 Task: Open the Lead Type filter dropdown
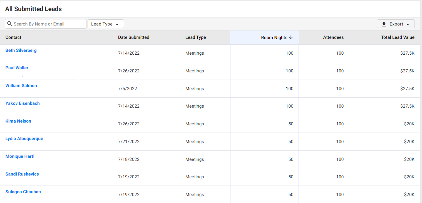(106, 24)
